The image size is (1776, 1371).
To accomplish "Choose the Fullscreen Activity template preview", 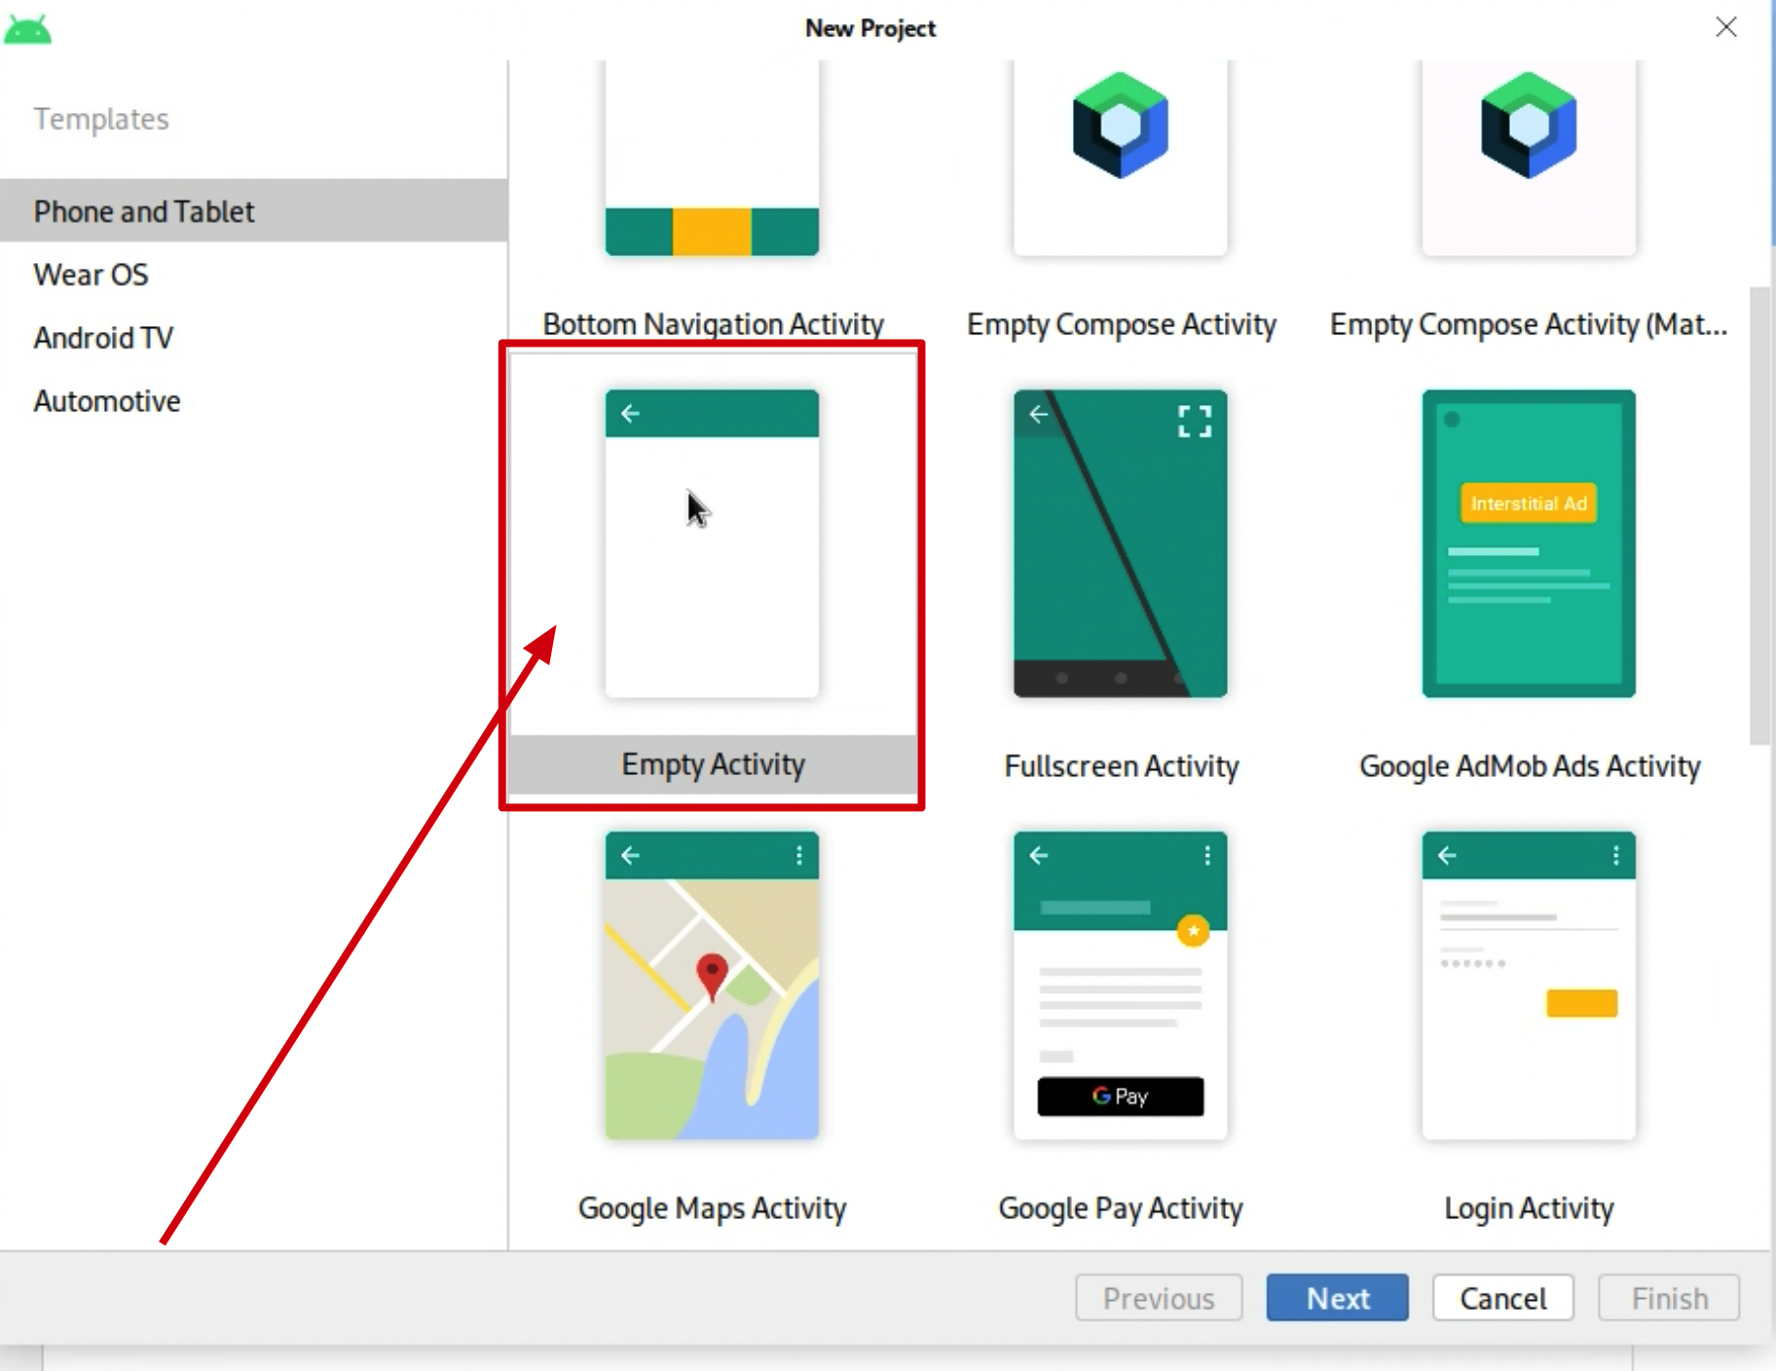I will pos(1120,543).
